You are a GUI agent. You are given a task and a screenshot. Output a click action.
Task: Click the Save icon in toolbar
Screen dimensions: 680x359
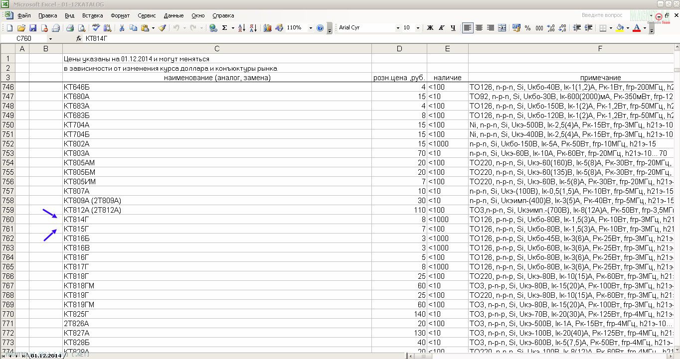point(33,28)
